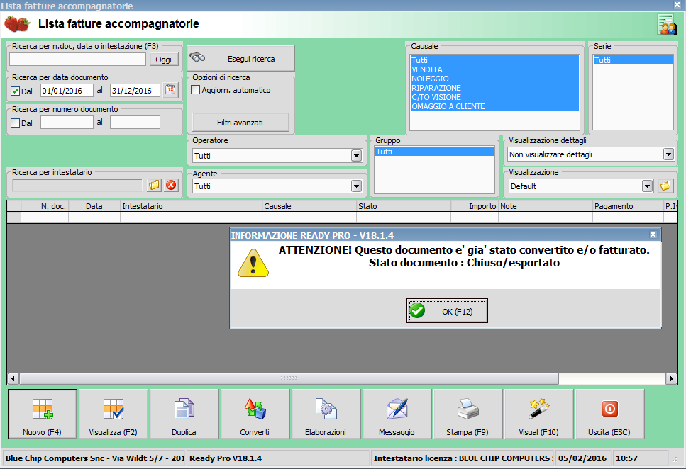686x469 pixels.
Task: Toggle Dal checkbox for data documento
Action: coord(16,91)
